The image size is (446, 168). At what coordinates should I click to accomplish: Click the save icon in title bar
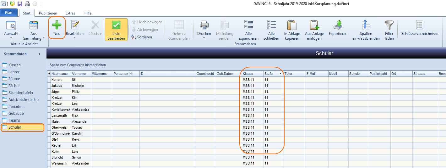pos(20,4)
